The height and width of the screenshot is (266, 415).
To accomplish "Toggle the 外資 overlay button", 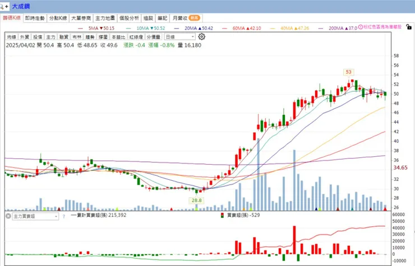I will click(25, 37).
